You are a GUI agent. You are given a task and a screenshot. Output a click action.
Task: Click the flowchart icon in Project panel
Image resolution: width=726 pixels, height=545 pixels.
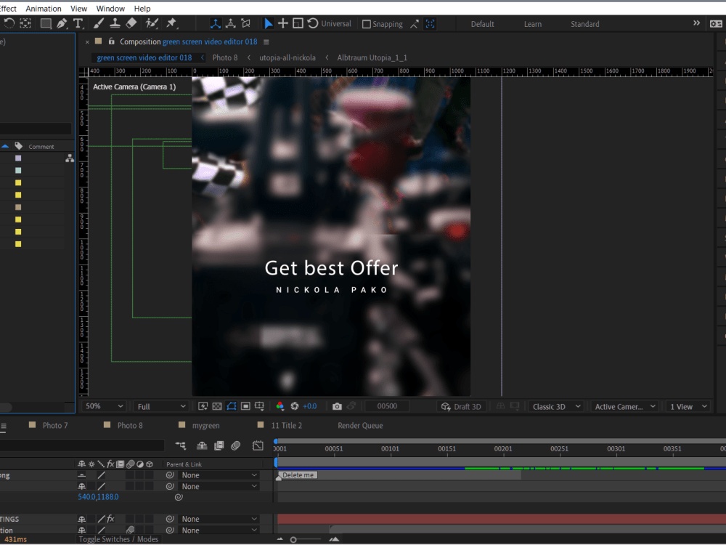pos(70,158)
